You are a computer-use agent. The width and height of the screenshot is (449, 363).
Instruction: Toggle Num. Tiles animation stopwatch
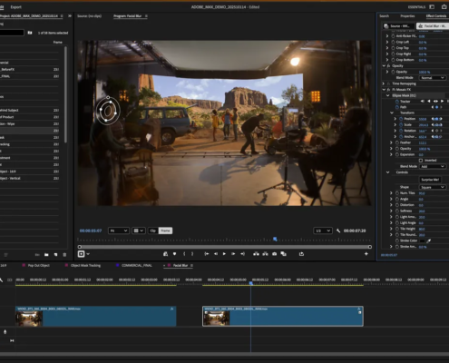point(397,193)
